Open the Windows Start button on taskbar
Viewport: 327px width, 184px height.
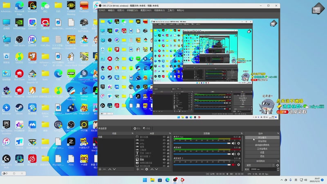point(145,180)
